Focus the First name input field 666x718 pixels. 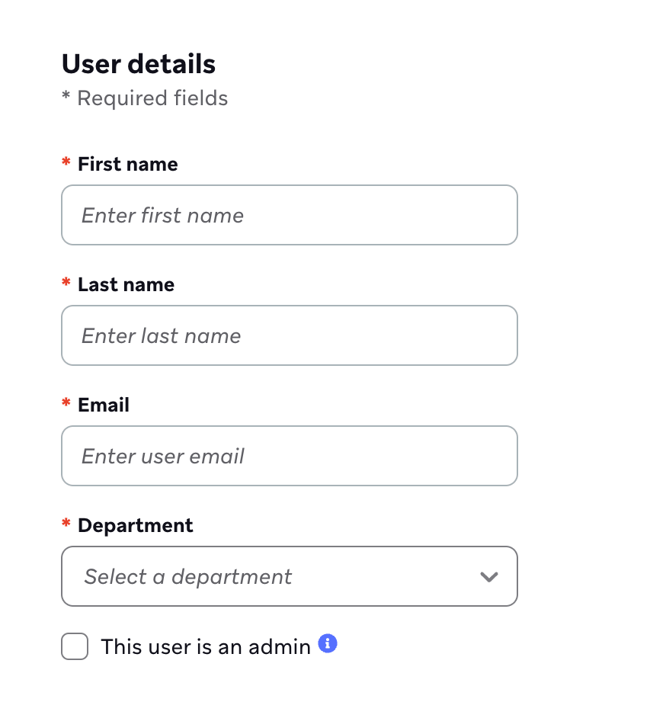coord(289,215)
